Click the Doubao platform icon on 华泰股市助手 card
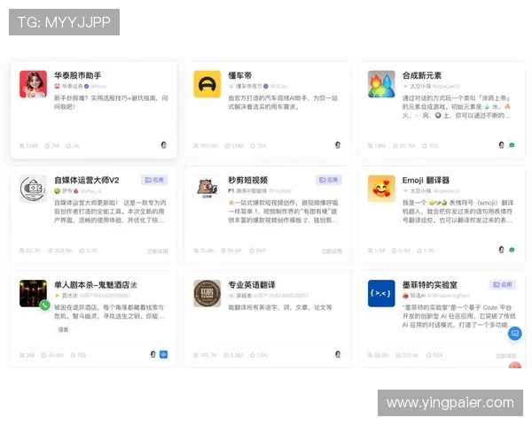 coord(163,145)
